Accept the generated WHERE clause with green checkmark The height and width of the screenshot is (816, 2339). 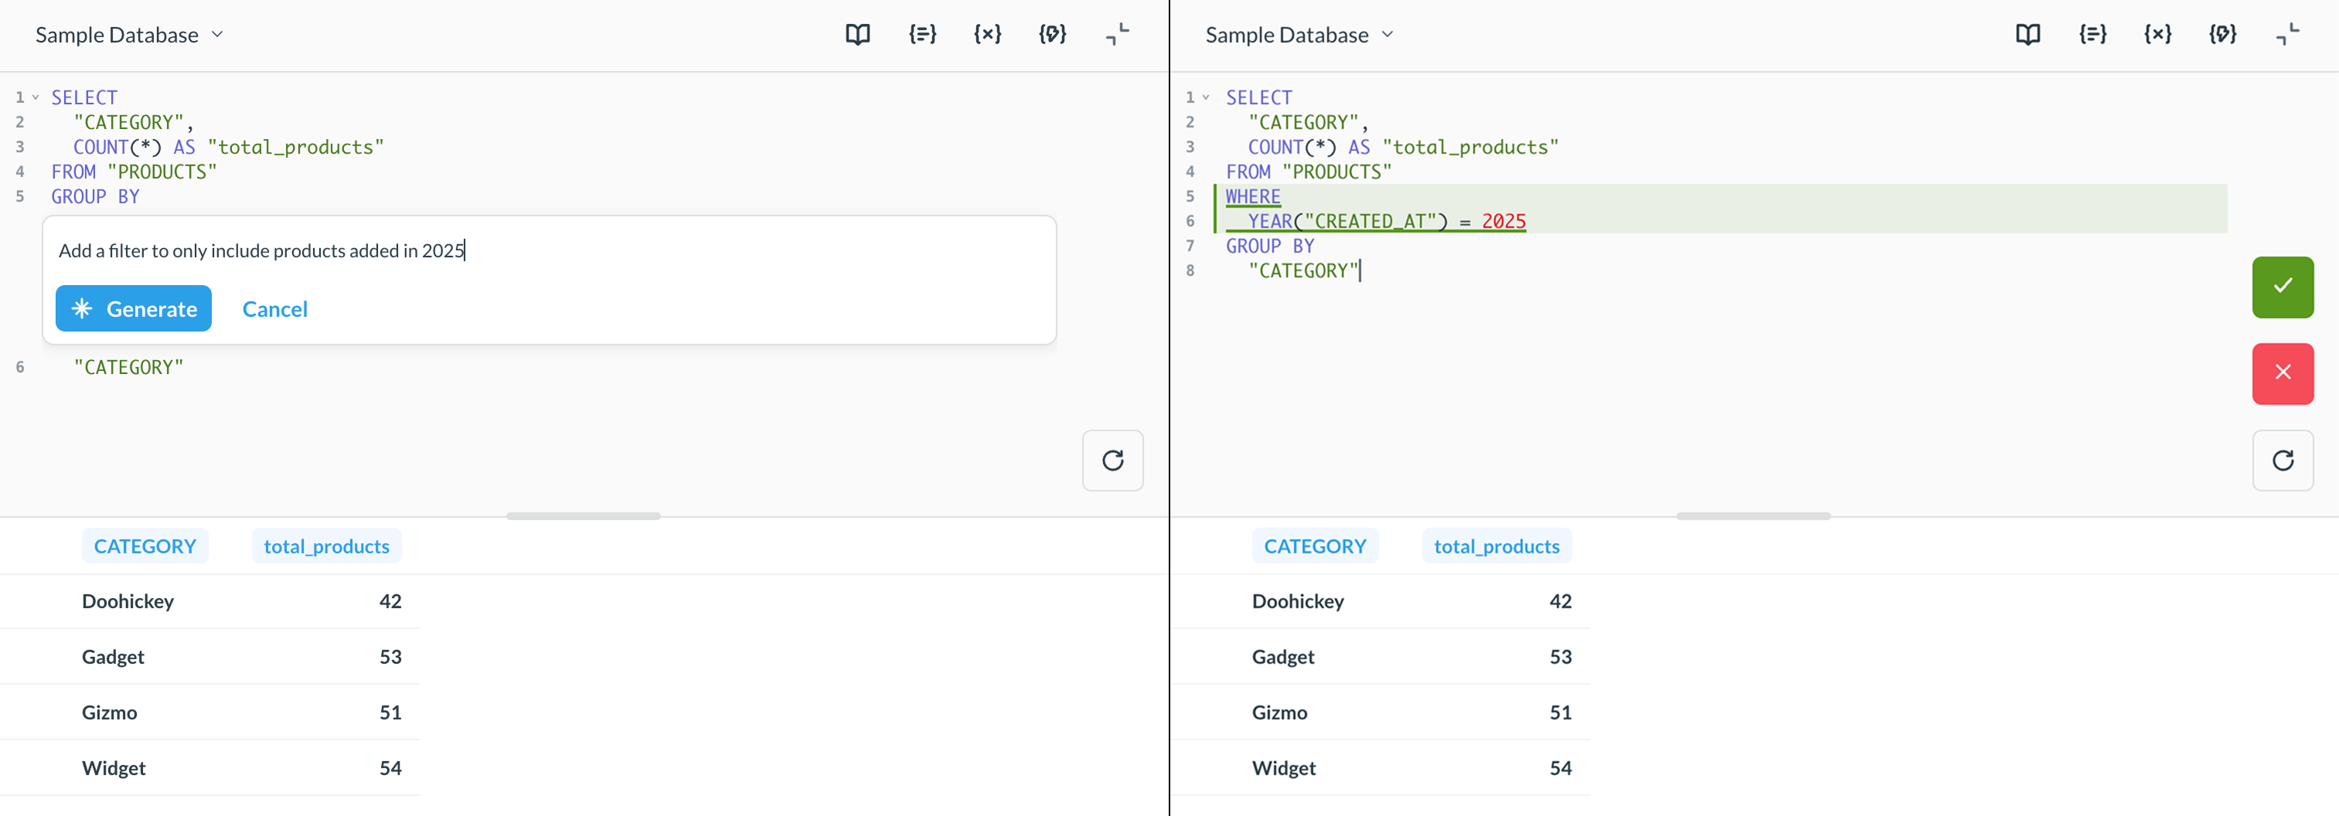click(2282, 287)
